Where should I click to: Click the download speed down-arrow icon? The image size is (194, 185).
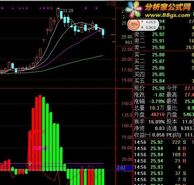[x=142, y=27]
